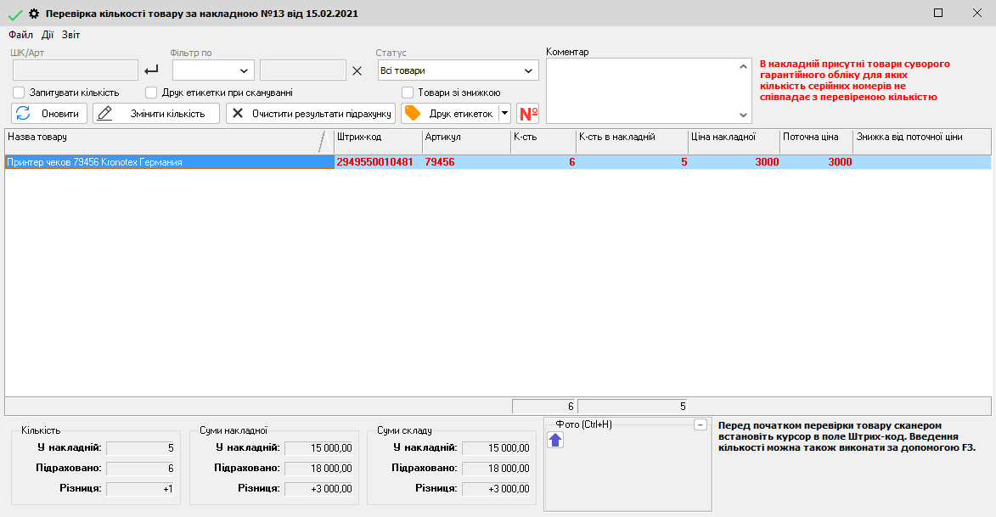Viewport: 996px width, 517px height.
Task: Click the green checkmark icon in title bar
Action: (x=14, y=14)
